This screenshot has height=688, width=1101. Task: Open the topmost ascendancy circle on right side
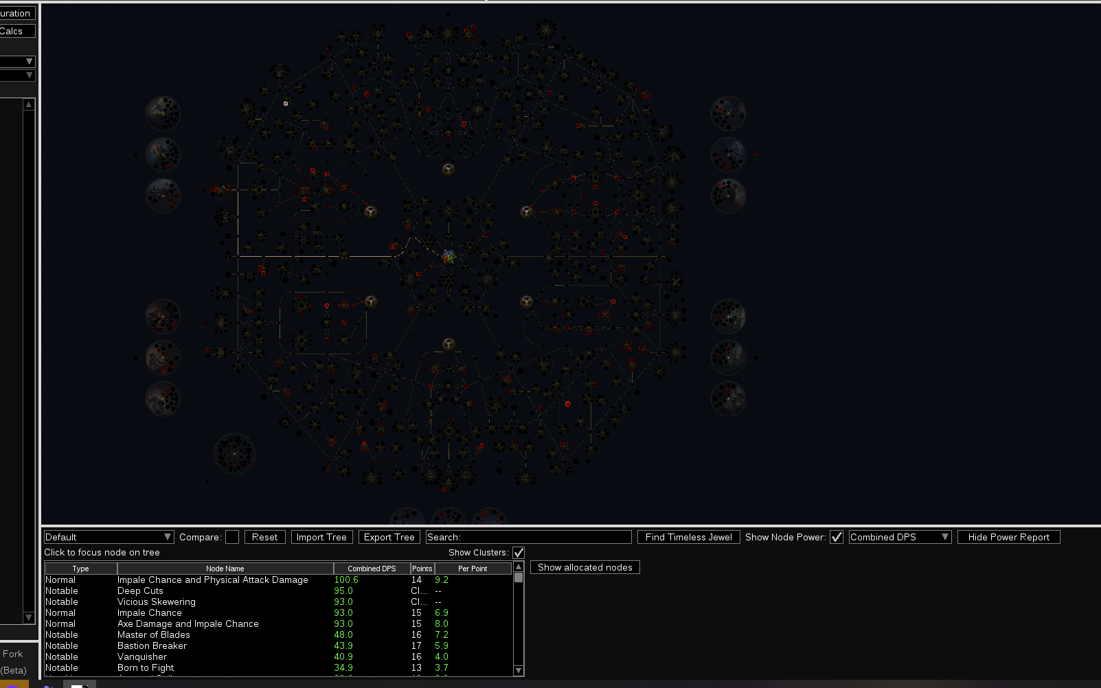728,113
